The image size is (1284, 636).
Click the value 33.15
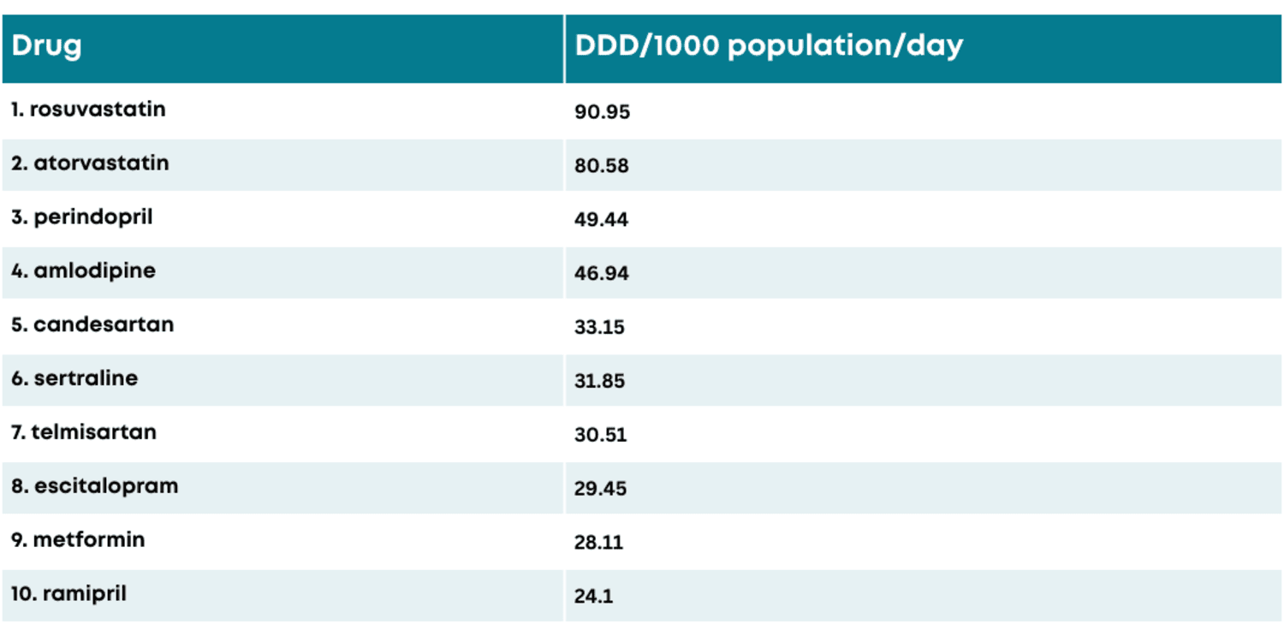(x=599, y=328)
